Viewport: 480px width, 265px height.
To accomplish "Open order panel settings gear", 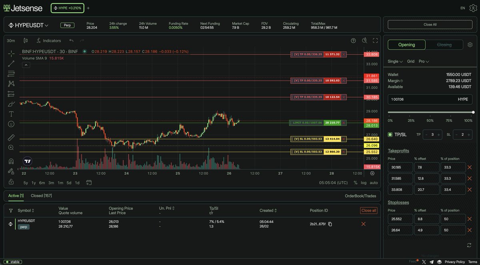I will tap(470, 45).
